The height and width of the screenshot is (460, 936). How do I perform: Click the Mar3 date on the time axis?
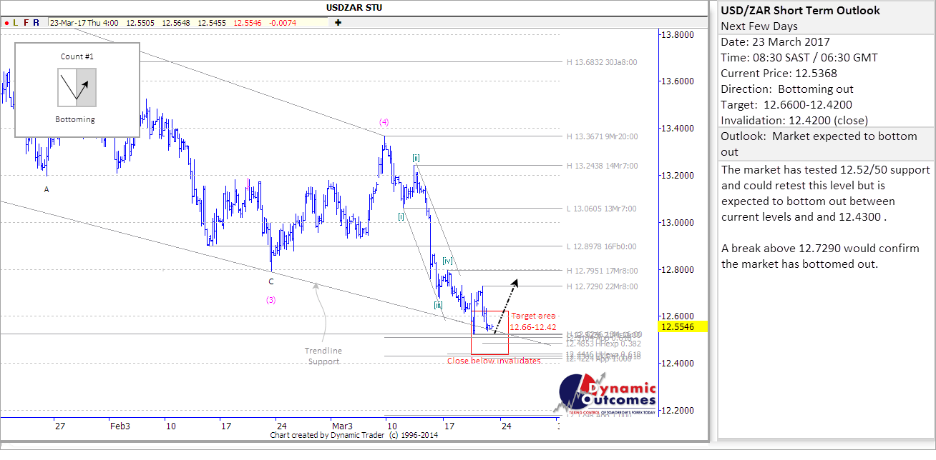342,426
